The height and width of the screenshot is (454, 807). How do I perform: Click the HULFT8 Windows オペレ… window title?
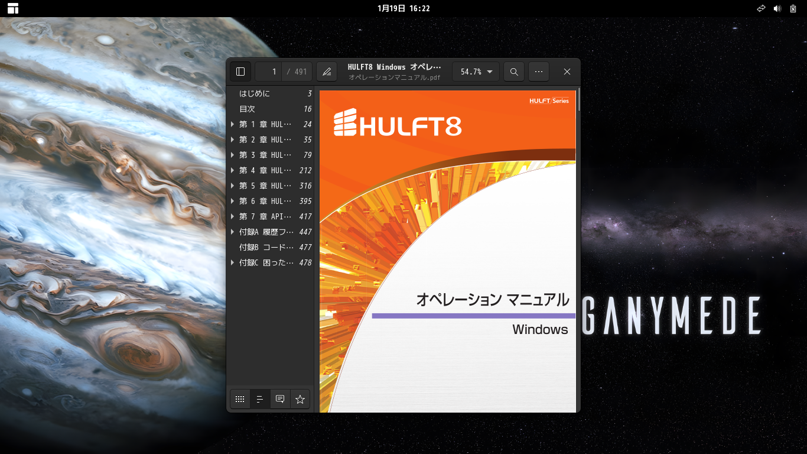pyautogui.click(x=394, y=67)
